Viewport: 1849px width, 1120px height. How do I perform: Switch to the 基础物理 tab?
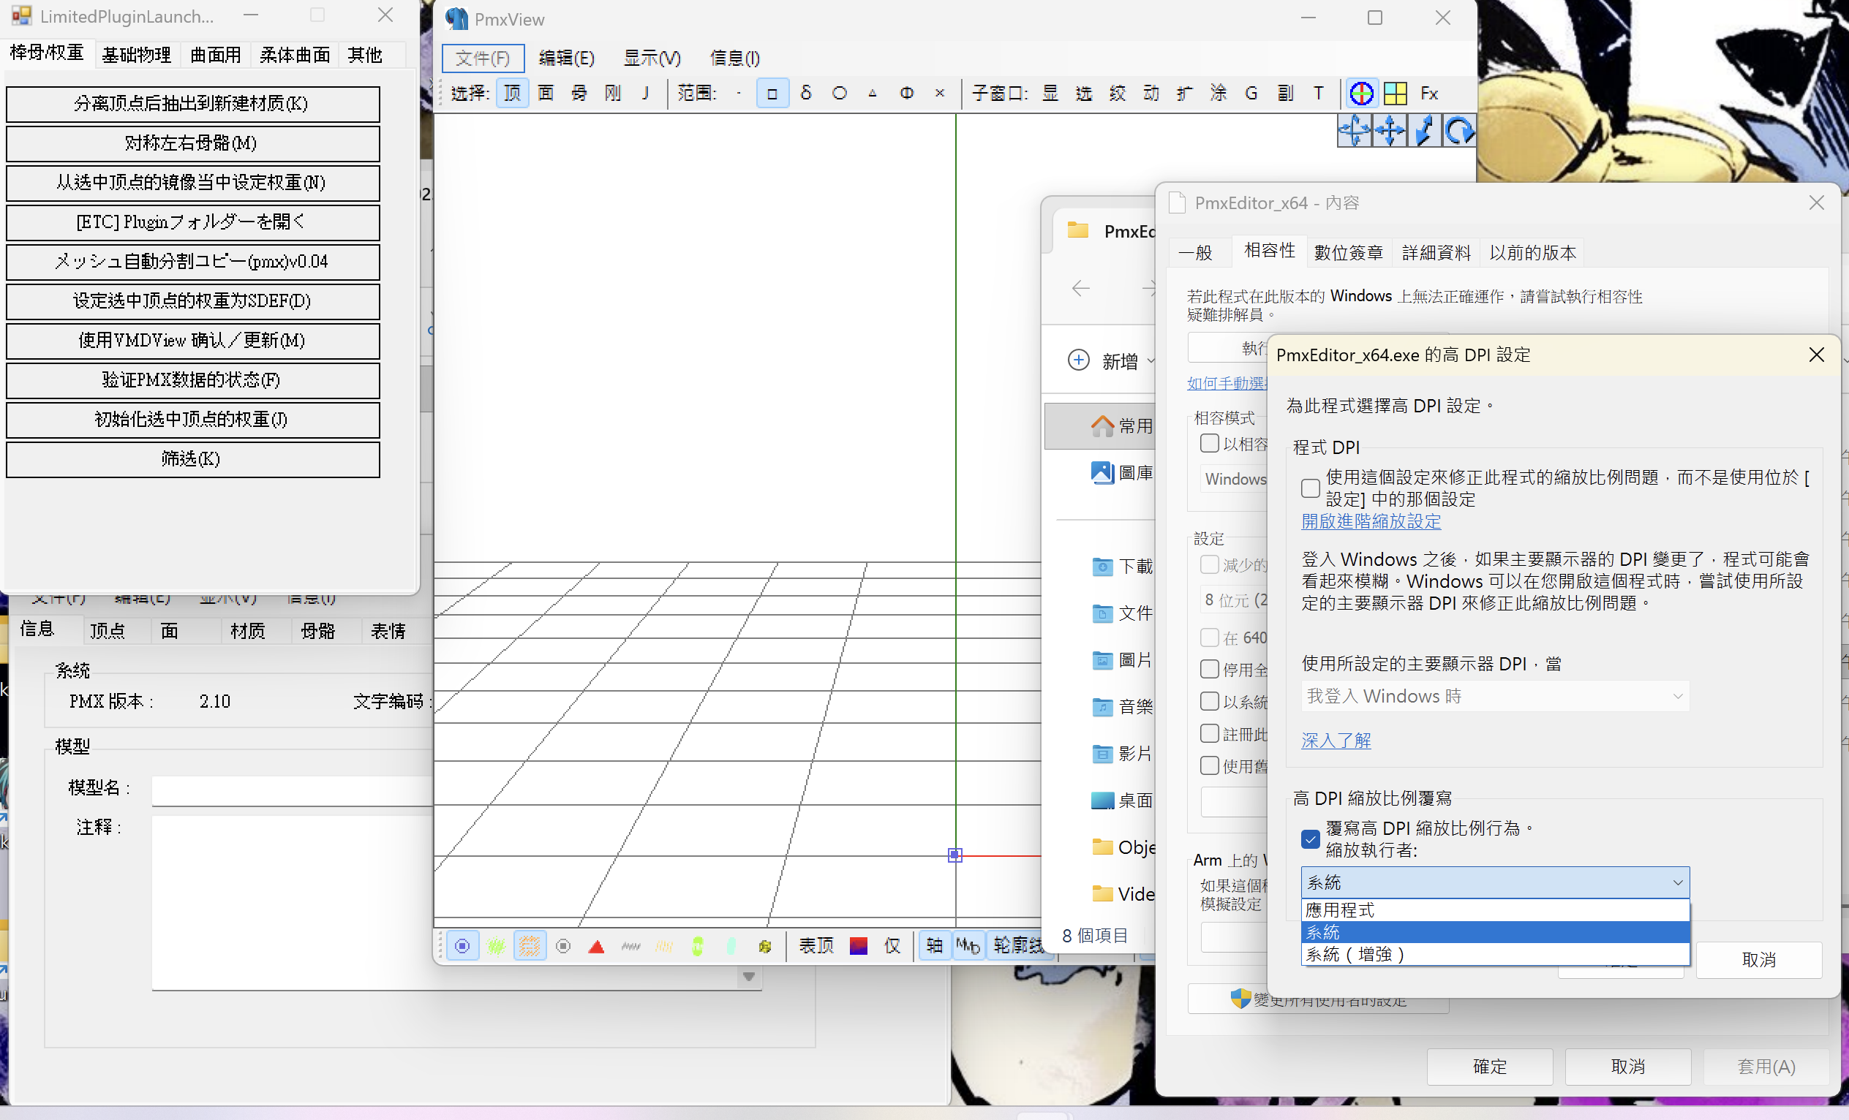(137, 55)
